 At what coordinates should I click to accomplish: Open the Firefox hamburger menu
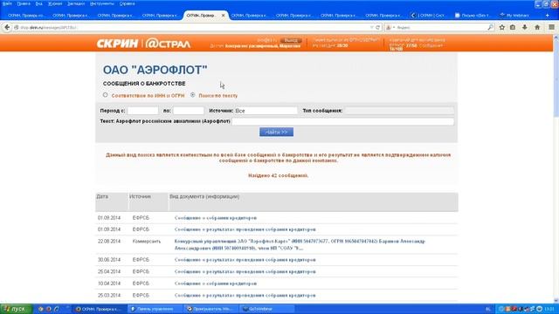(x=551, y=27)
